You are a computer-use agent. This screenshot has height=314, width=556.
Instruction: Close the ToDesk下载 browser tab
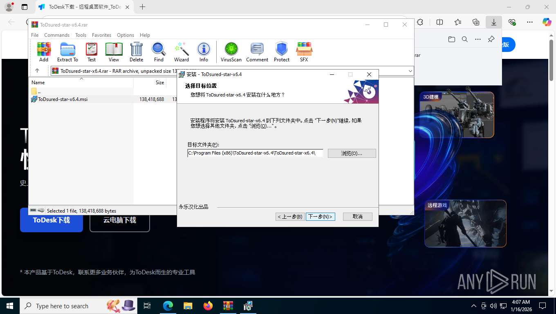pyautogui.click(x=127, y=7)
